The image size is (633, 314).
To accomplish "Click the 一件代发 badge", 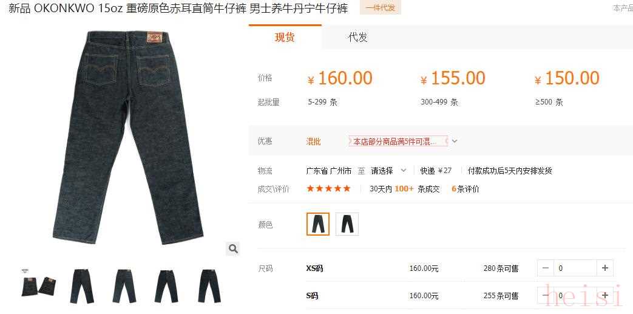I will 381,8.
